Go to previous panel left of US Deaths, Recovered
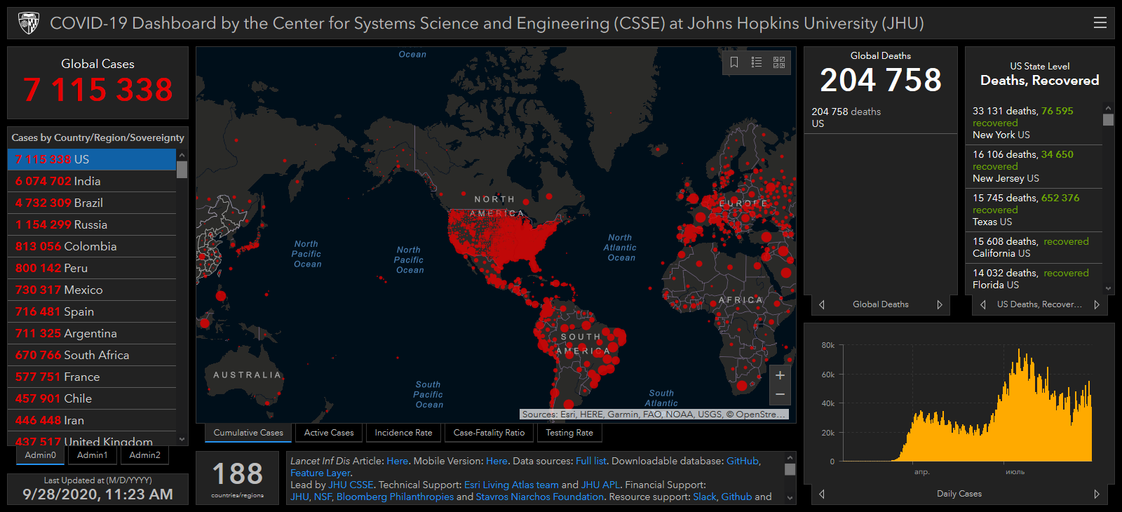 [983, 304]
